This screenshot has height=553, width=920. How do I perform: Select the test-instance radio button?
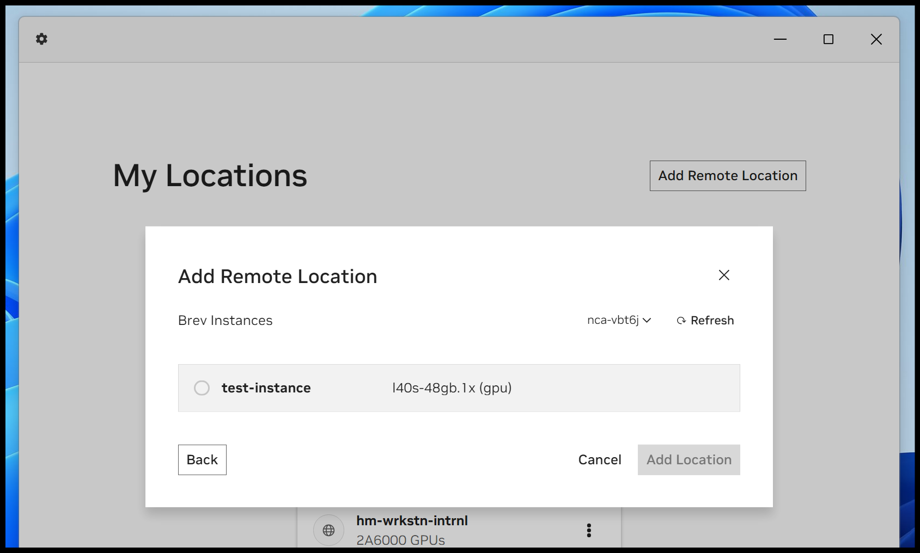pos(202,388)
